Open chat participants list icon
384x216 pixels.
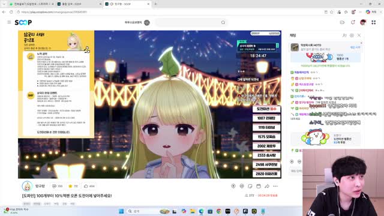pyautogui.click(x=344, y=35)
